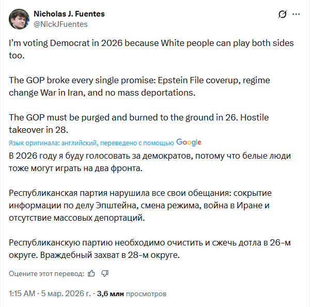Open Nicholas J. Fuentes profile picture
Screen dimensions: 312x307
pyautogui.click(x=19, y=19)
